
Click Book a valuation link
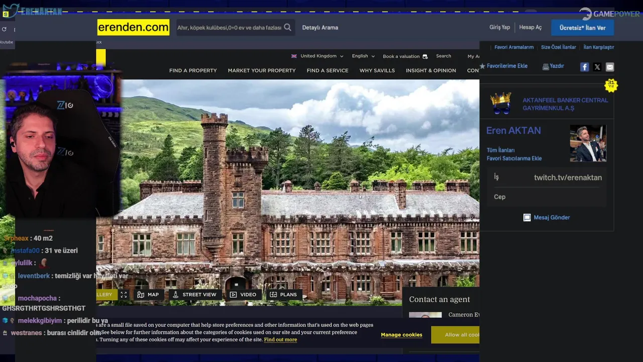[401, 56]
